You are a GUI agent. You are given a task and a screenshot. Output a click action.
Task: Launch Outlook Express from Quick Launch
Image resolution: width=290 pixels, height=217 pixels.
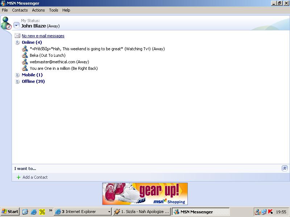pos(25,212)
